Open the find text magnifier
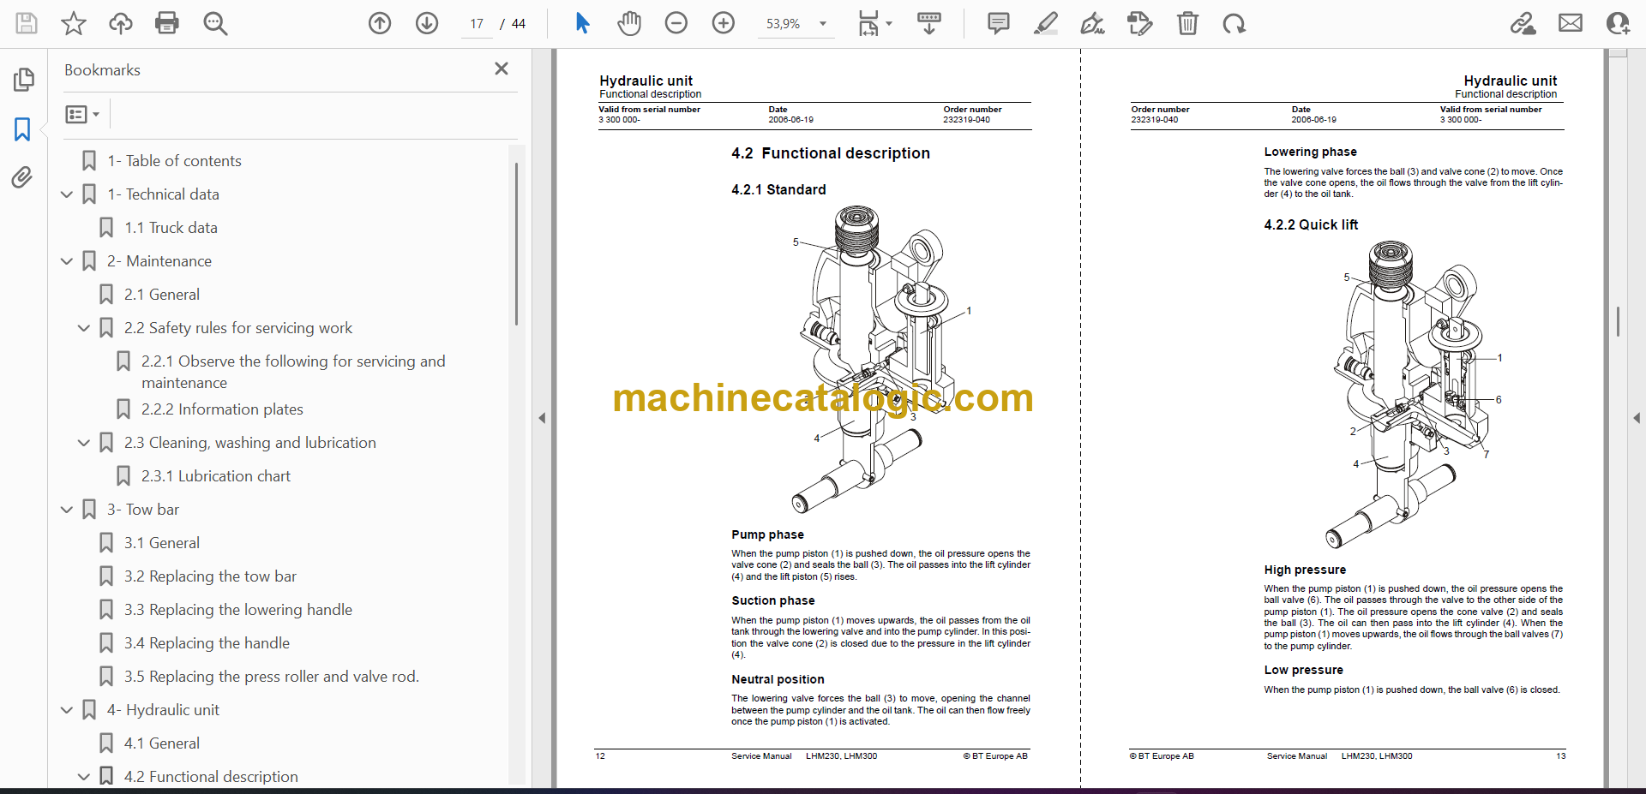Viewport: 1646px width, 794px height. point(215,23)
